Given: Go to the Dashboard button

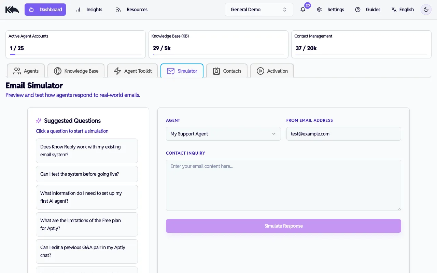Looking at the screenshot, I should tap(45, 10).
